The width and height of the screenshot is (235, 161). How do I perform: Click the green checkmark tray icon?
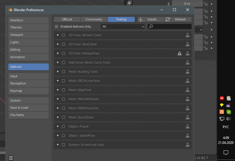pos(229,112)
